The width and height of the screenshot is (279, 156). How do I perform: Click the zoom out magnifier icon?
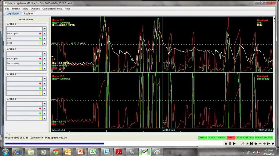(243, 144)
